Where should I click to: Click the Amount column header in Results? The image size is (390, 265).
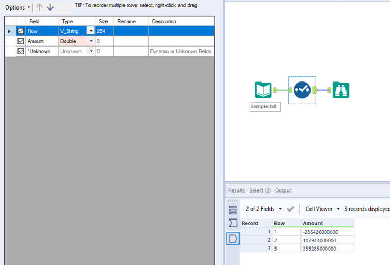coord(327,223)
